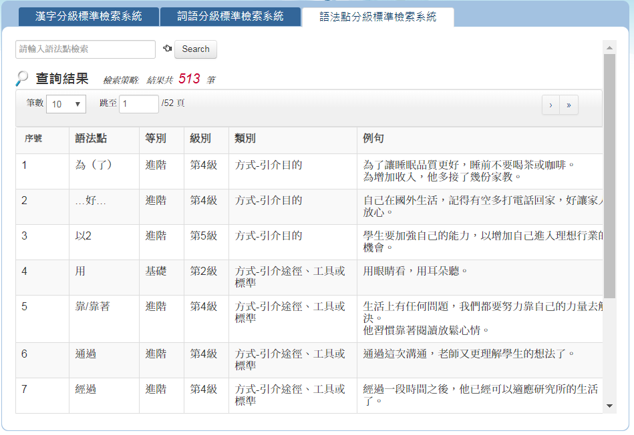Click grammar point 通過 in row 6
Image resolution: width=634 pixels, height=435 pixels.
point(86,354)
